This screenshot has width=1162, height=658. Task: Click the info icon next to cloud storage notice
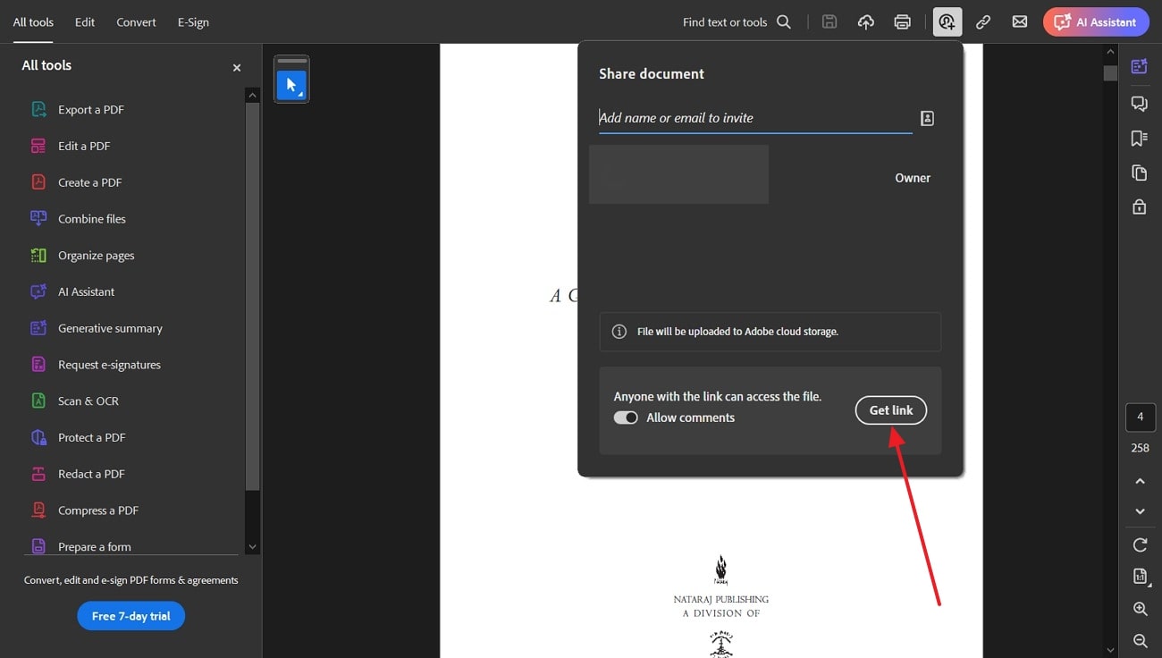[619, 332]
